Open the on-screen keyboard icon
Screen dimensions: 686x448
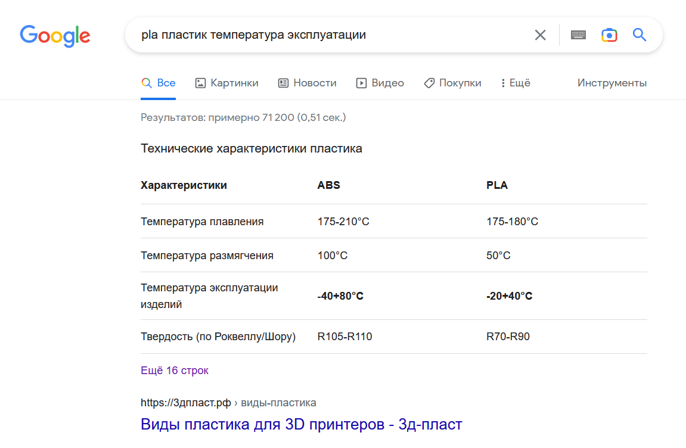pyautogui.click(x=578, y=35)
